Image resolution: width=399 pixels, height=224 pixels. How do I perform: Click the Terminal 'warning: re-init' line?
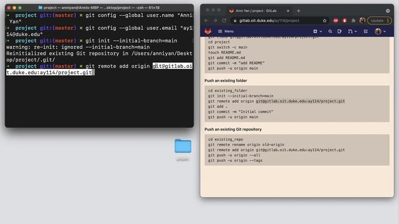tap(78, 47)
